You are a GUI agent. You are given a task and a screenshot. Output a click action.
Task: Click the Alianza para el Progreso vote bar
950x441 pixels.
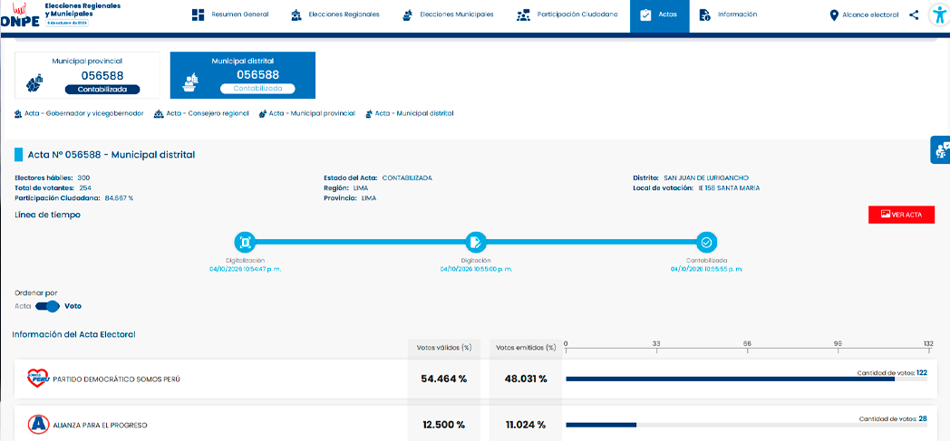click(746, 425)
